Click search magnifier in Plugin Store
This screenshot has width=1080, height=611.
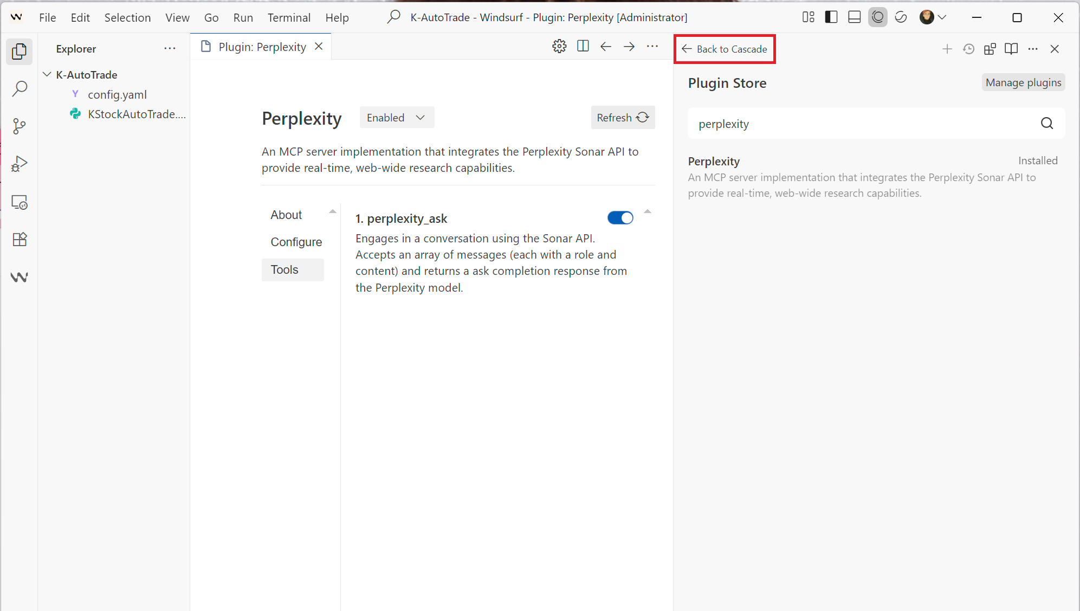[1047, 124]
